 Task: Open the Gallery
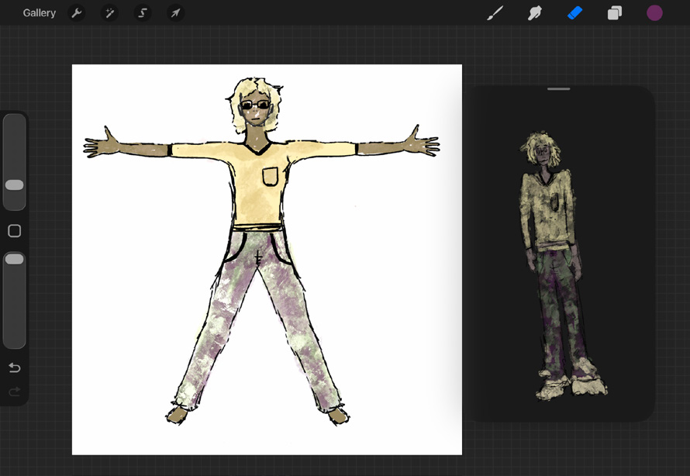pyautogui.click(x=40, y=13)
